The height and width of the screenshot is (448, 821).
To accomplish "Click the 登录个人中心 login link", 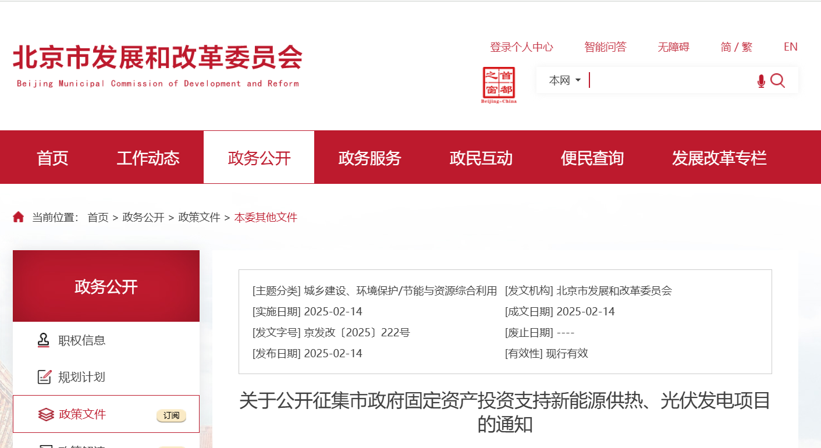I will [x=521, y=47].
